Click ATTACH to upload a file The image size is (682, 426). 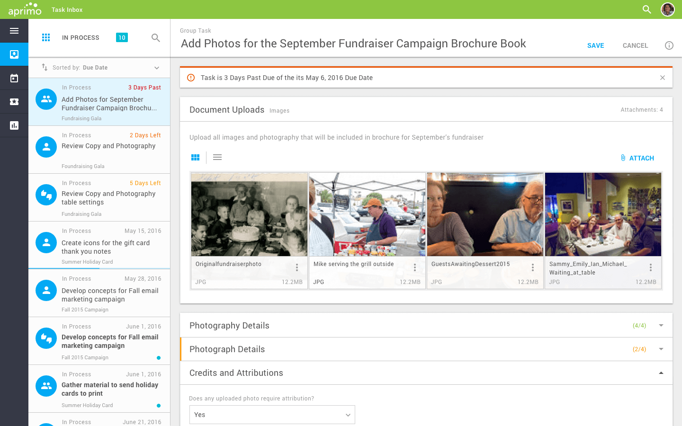coord(637,158)
